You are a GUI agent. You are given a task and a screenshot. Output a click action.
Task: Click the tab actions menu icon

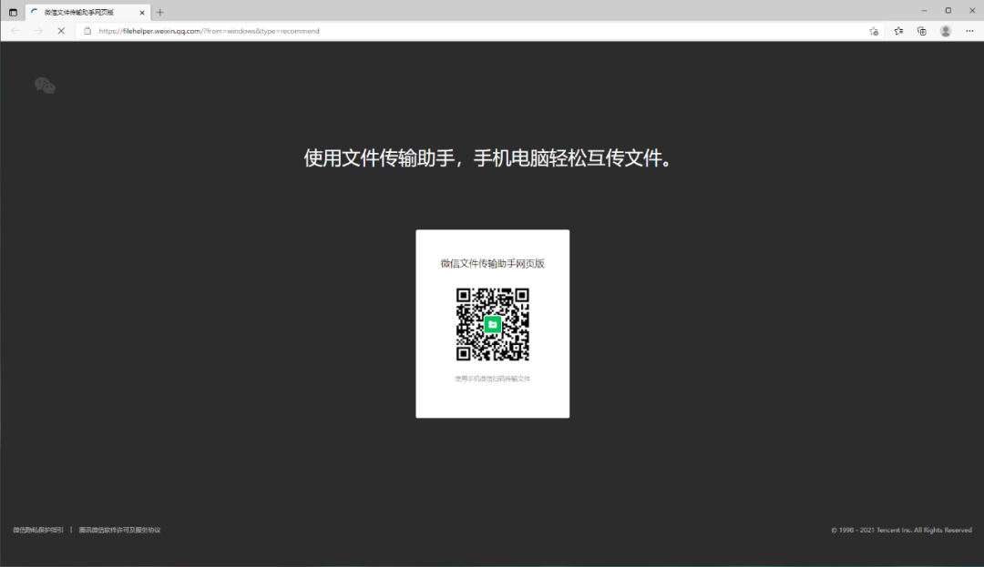tap(13, 12)
